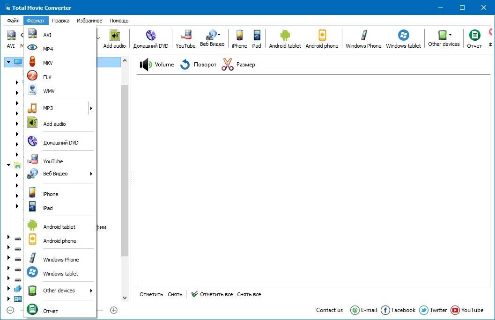
Task: Open the MP3 submenu entry
Action: pos(60,108)
